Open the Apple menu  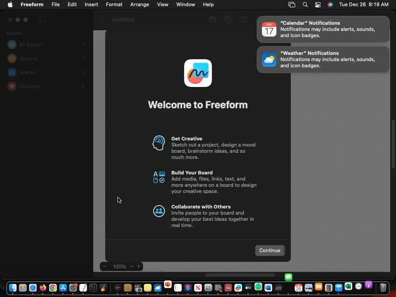pyautogui.click(x=10, y=5)
